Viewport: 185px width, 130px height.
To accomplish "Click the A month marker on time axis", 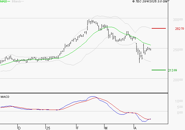I will tap(135, 128).
